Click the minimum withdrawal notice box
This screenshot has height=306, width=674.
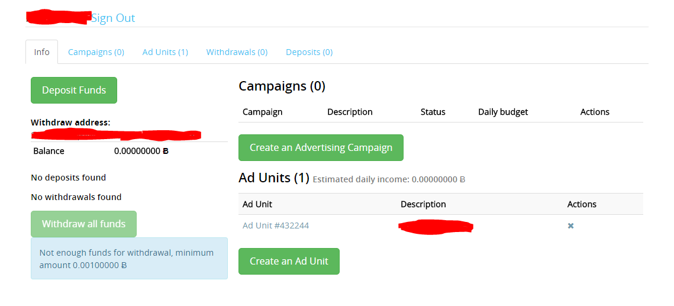pyautogui.click(x=129, y=259)
